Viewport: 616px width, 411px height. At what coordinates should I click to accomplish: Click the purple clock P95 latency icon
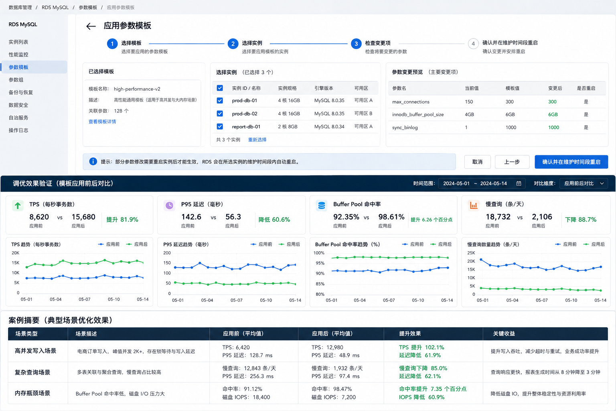point(170,205)
